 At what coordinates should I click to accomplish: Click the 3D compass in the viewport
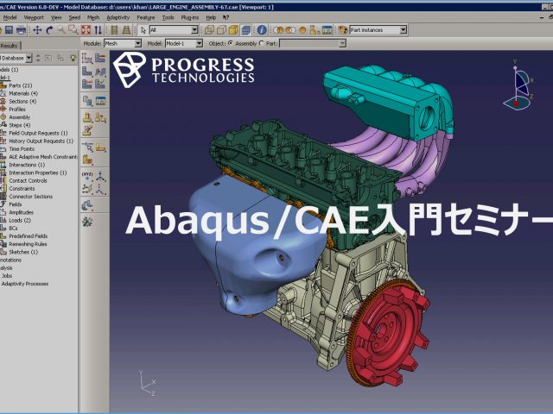tap(518, 85)
